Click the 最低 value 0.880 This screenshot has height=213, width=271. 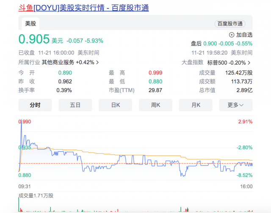155,82
